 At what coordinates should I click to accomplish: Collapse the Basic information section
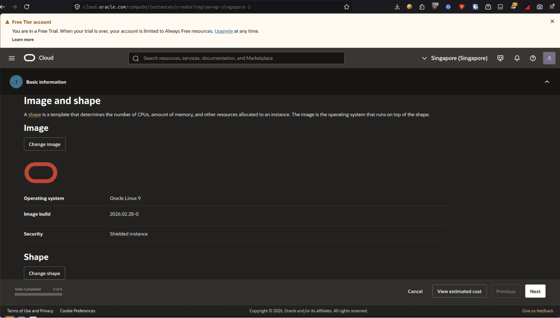(547, 82)
